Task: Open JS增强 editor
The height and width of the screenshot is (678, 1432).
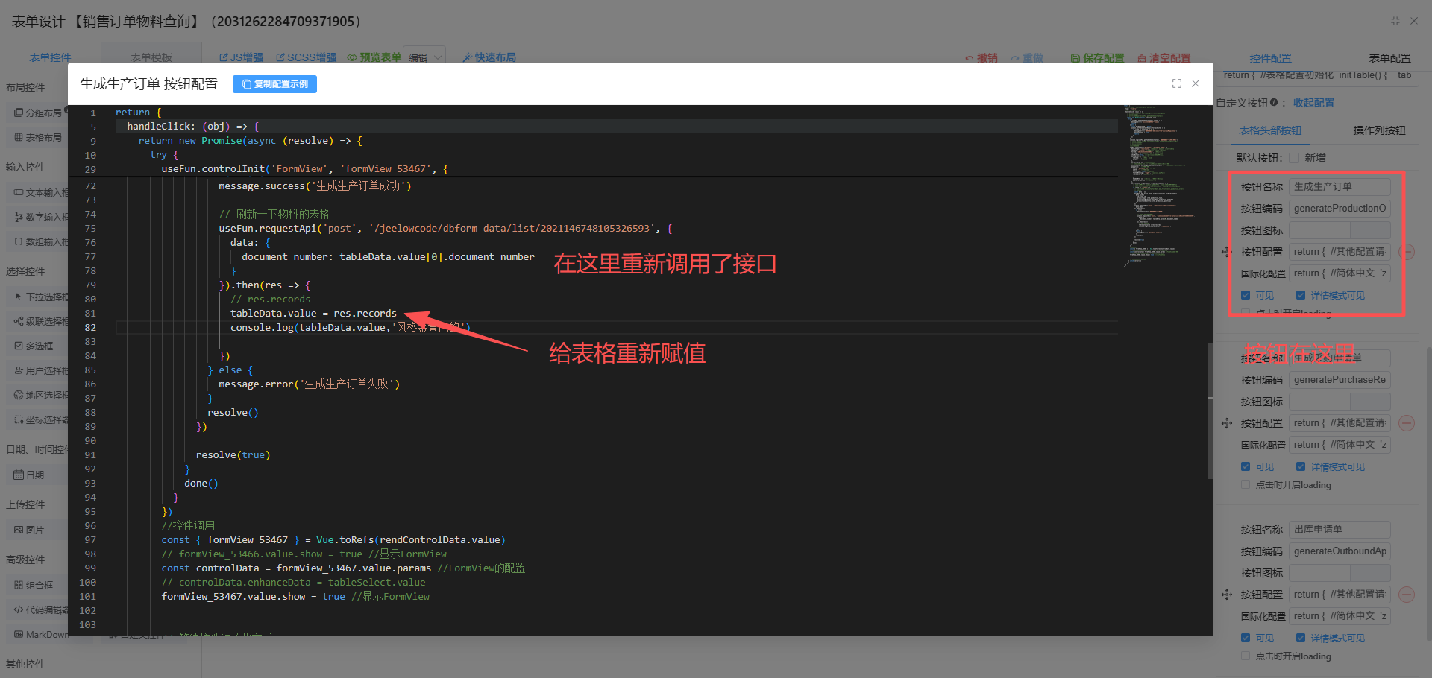Action: (x=241, y=57)
